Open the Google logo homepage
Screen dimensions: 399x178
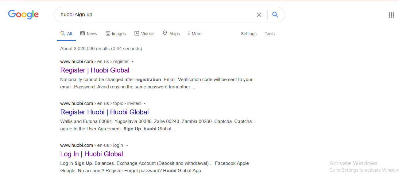point(23,15)
